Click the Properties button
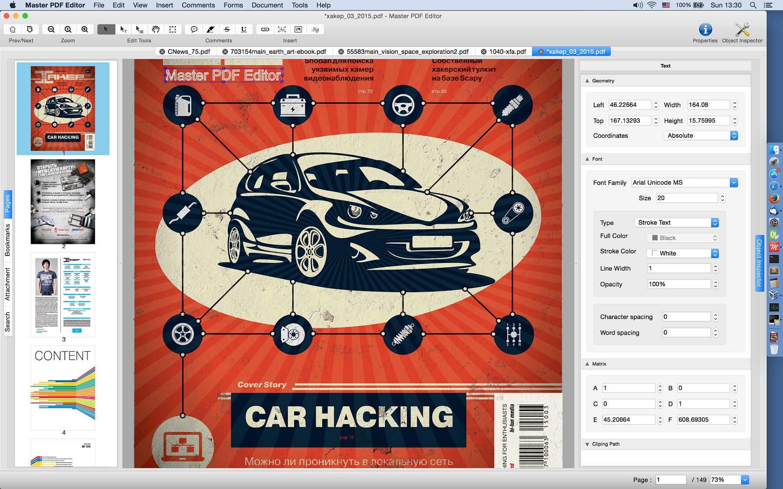783x489 pixels. tap(705, 33)
